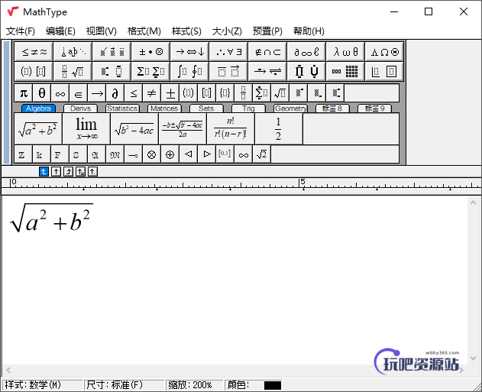Open the relational symbols palette (≤≠≈)

click(x=34, y=52)
